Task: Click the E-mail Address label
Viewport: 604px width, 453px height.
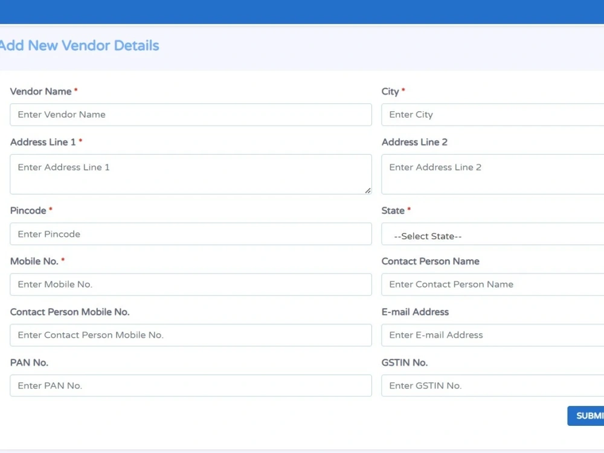Action: [x=416, y=312]
